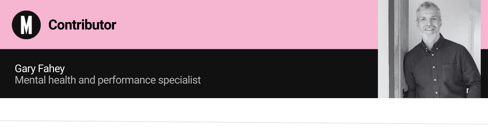Click the Mental health and performance specialist subtitle
The height and width of the screenshot is (138, 488).
coord(108,80)
